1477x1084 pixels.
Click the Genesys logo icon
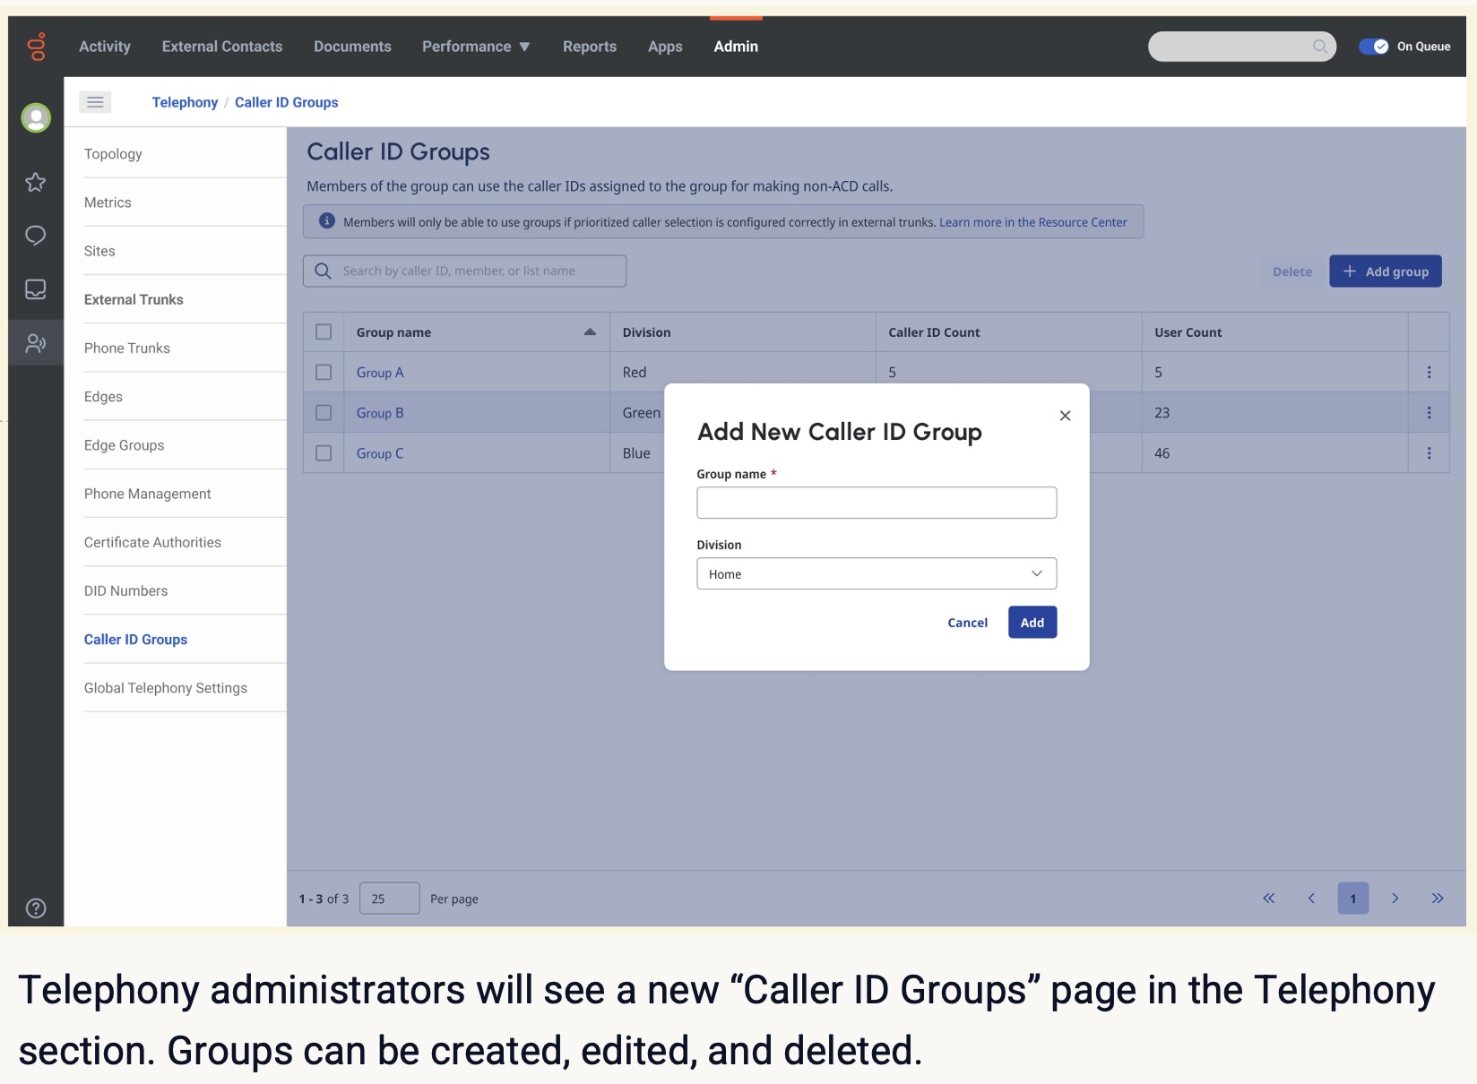(x=36, y=47)
